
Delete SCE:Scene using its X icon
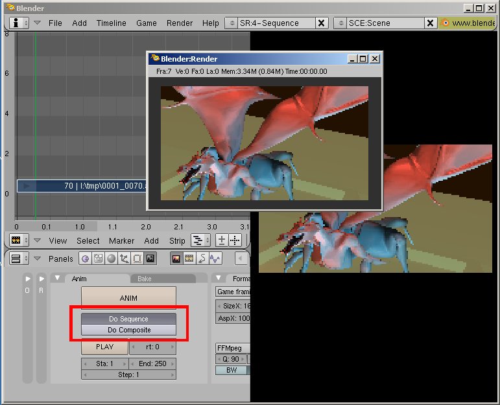[x=430, y=23]
